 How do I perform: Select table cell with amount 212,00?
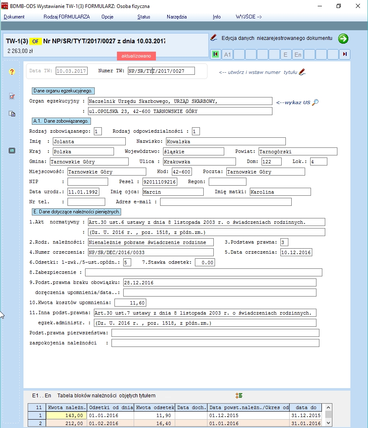pyautogui.click(x=67, y=423)
